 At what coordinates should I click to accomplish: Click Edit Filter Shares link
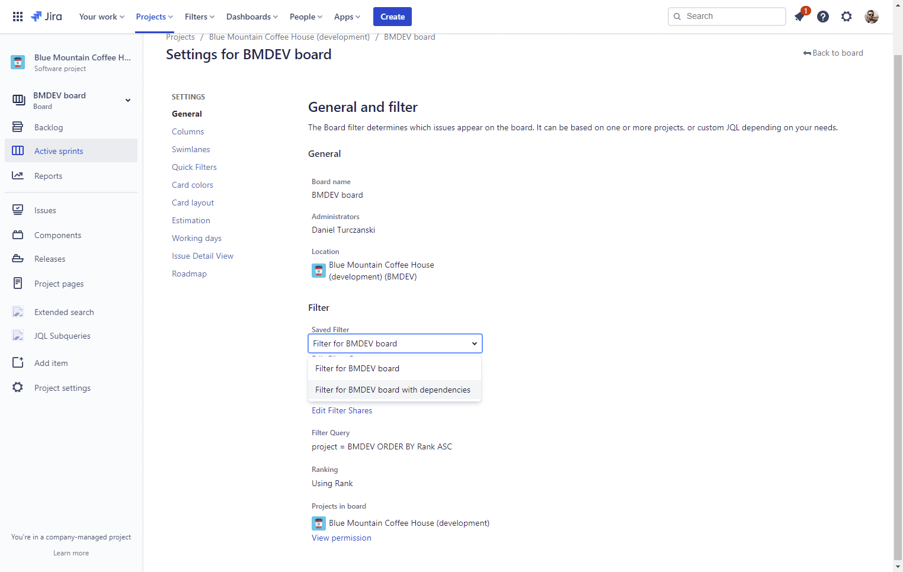point(342,410)
